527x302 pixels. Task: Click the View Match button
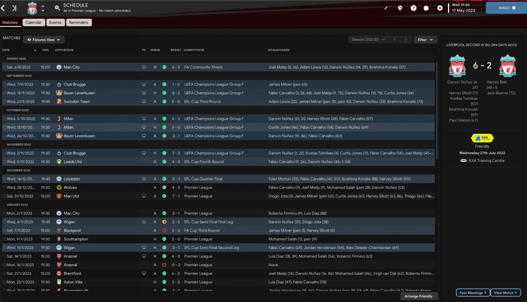(506, 293)
